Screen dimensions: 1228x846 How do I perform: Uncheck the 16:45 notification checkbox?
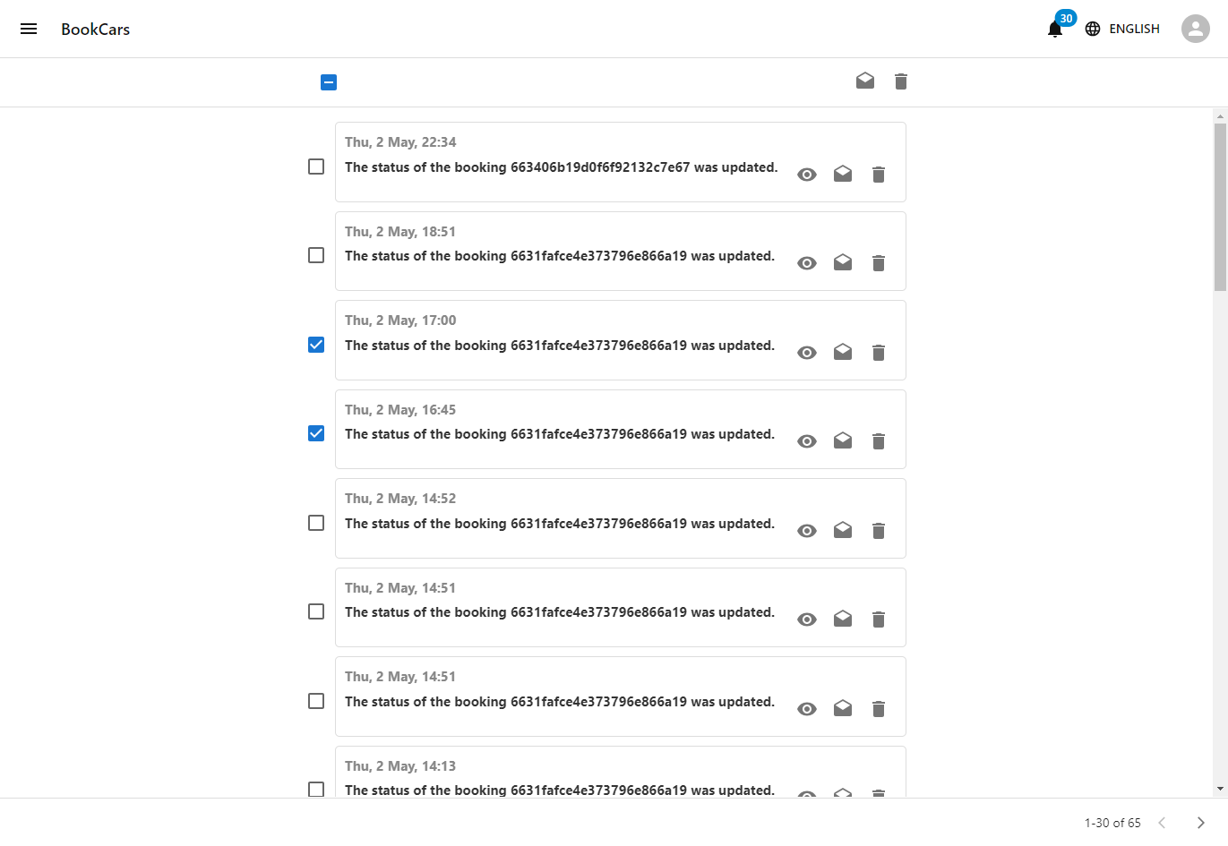pos(316,433)
